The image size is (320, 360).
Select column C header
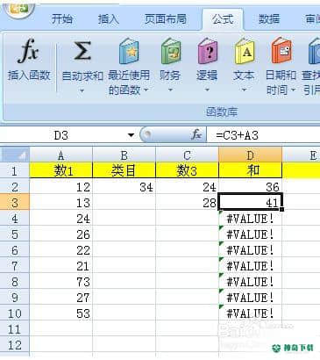click(x=187, y=155)
